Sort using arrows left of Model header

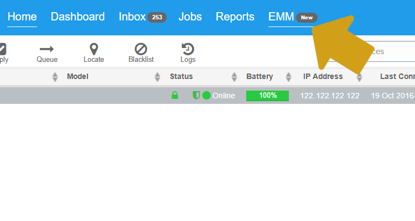(55, 77)
